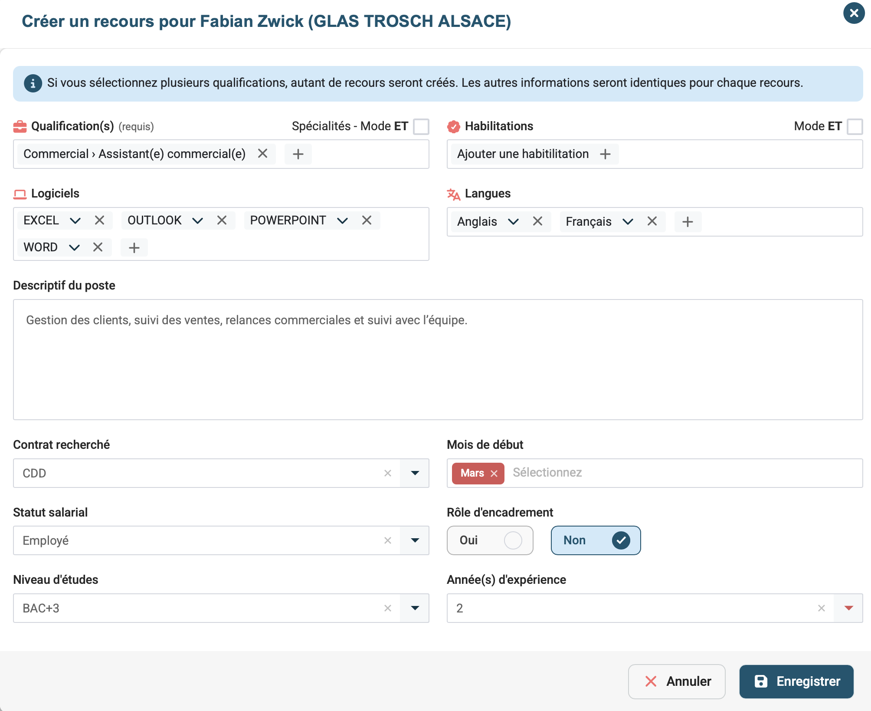Click the Enregistrer button
This screenshot has height=711, width=871.
pos(796,681)
